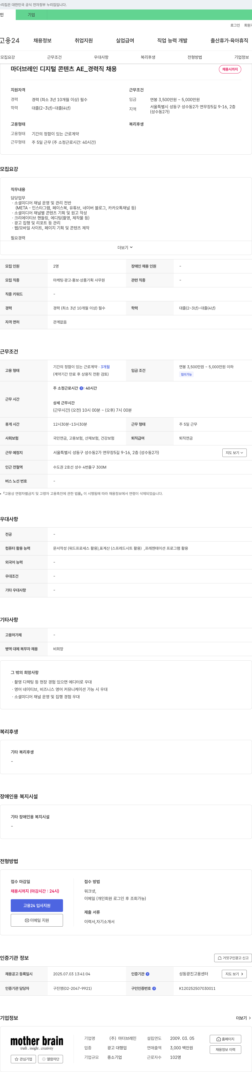Screen dimensions: 252x1072
Task: Click the info icon next to 주 소정근로시간
Action: pyautogui.click(x=81, y=388)
